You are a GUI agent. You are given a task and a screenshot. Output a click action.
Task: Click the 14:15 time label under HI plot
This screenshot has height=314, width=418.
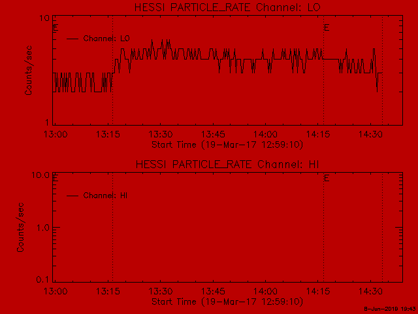pyautogui.click(x=318, y=291)
